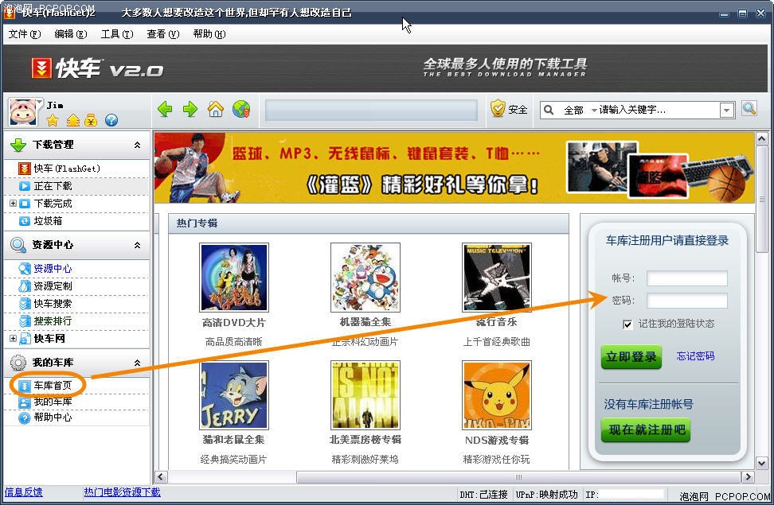Screen dimensions: 774x505
Task: Click the 信息反馈 link
Action: pos(23,492)
